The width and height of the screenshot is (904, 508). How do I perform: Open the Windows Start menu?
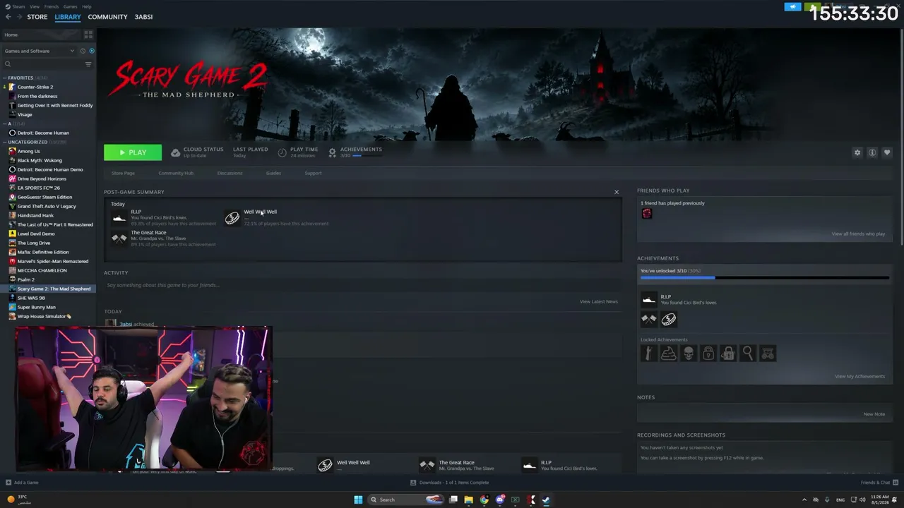coord(358,500)
